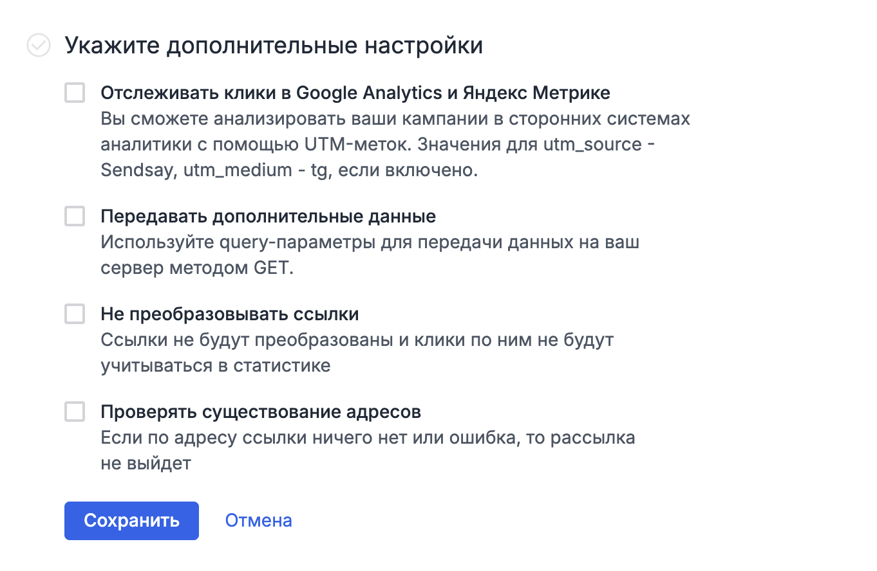The image size is (877, 571).
Task: Tick the "Проверять существование адресов" checkbox
Action: click(x=75, y=412)
